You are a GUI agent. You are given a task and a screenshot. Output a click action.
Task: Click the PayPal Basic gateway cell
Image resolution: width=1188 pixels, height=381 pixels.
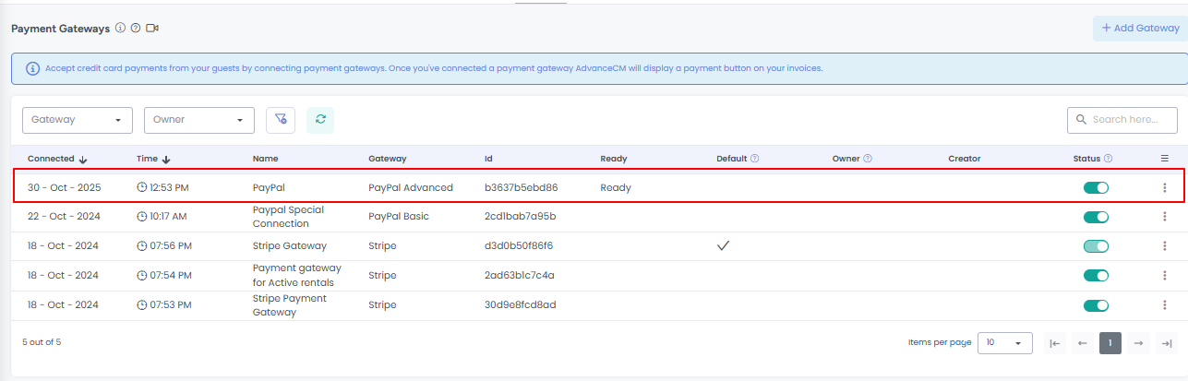399,217
